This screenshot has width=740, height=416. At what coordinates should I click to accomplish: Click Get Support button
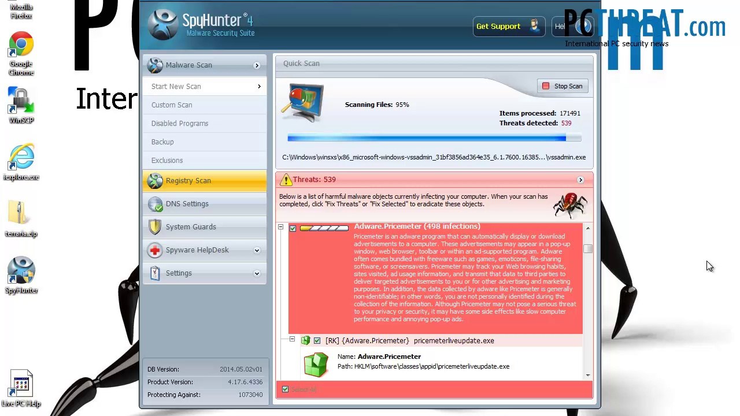pos(509,26)
